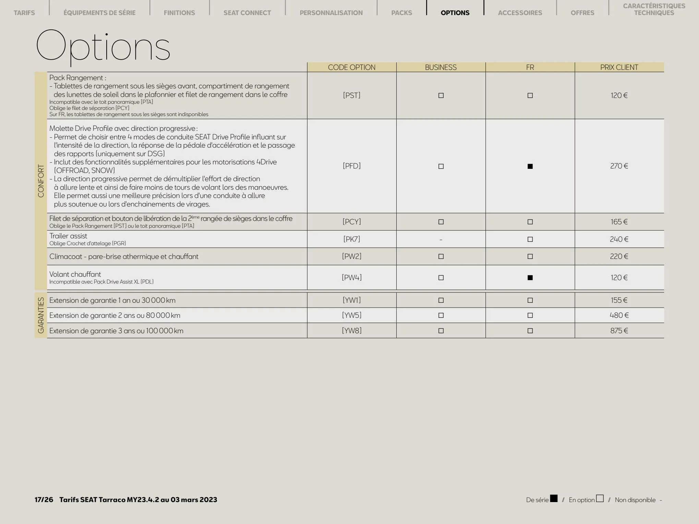
Task: Switch to ACCESSOIRES tab
Action: click(520, 13)
